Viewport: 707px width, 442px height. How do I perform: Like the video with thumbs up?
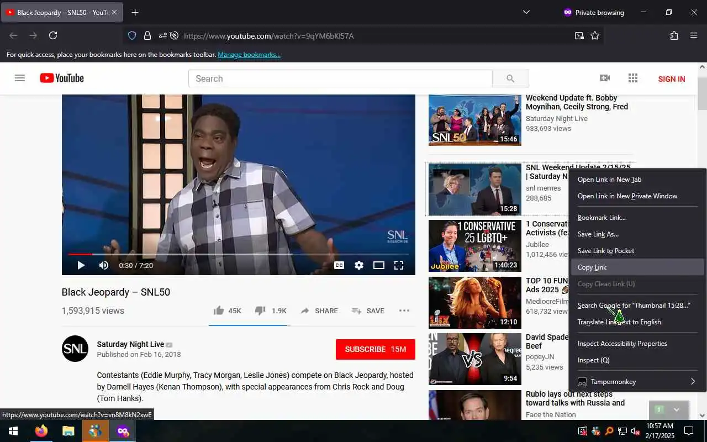[x=228, y=311]
